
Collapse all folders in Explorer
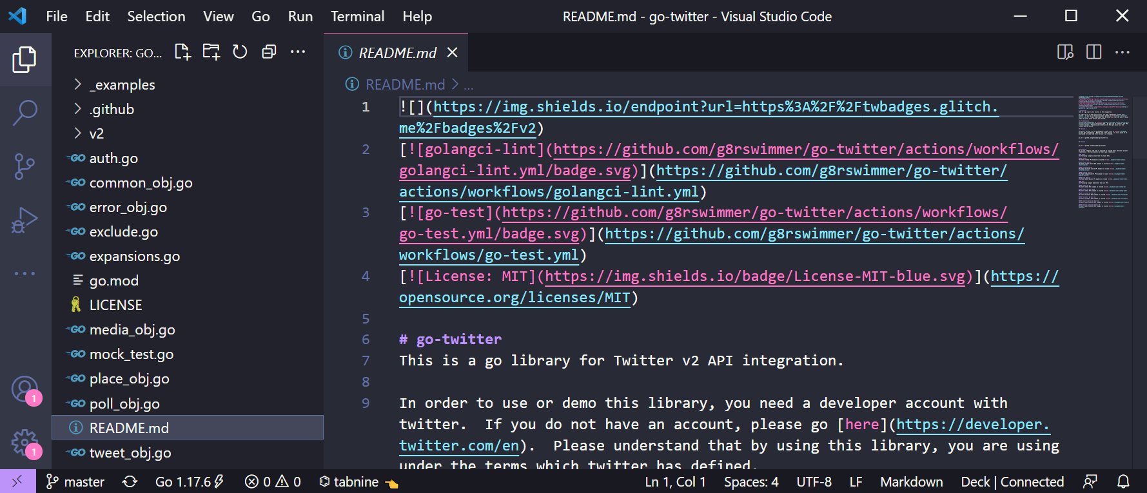(x=269, y=52)
